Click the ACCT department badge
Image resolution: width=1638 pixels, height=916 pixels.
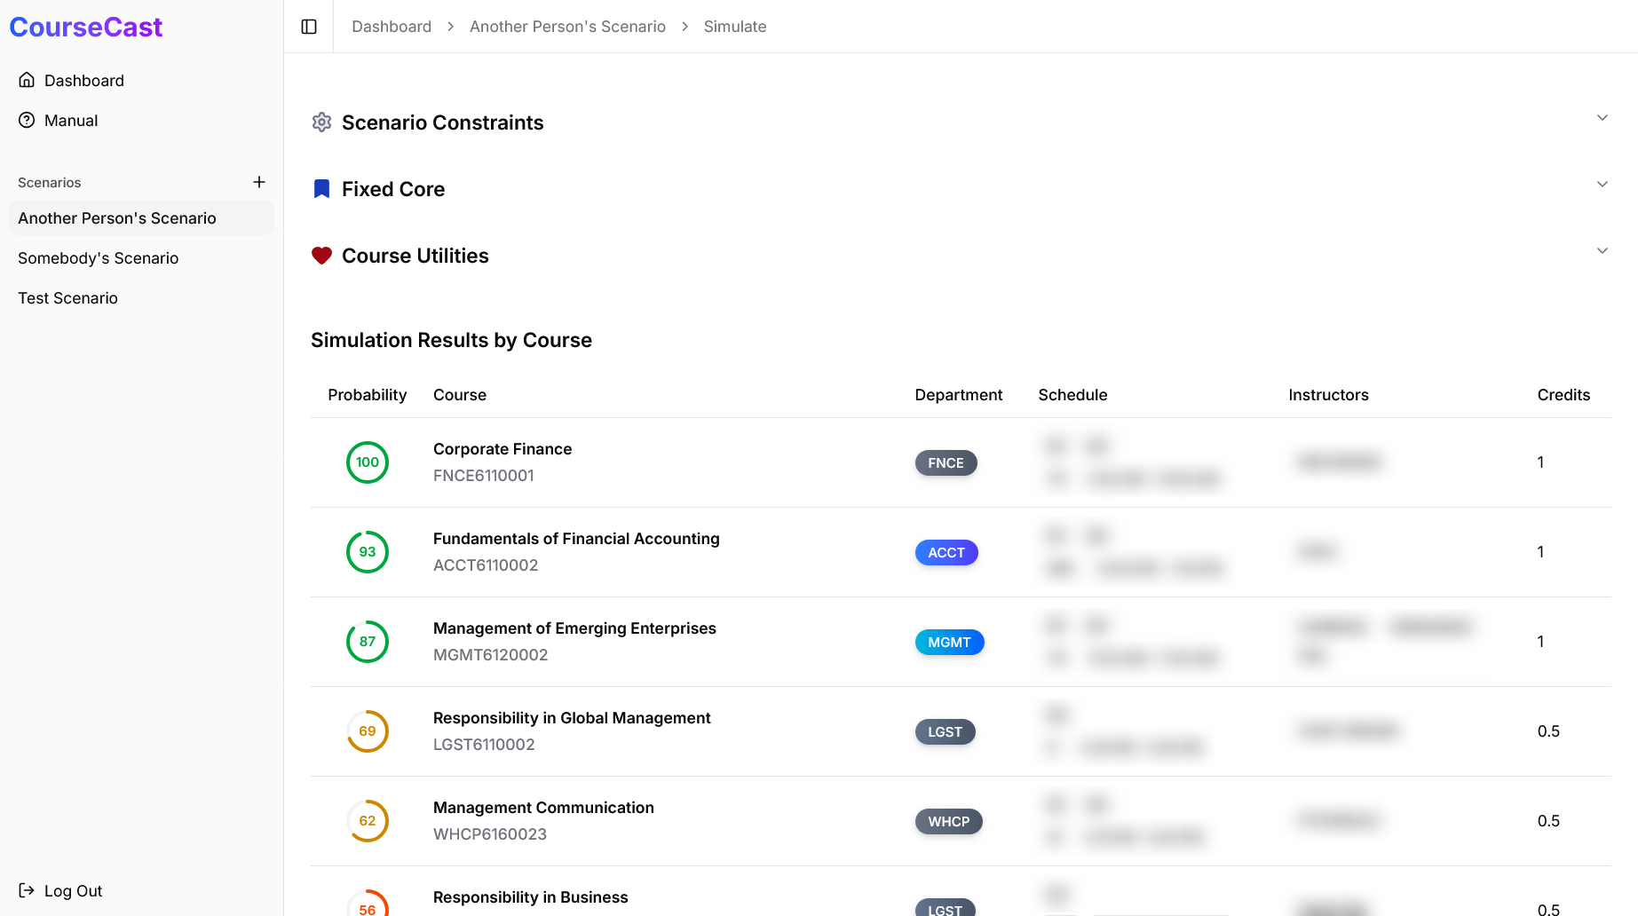click(946, 552)
